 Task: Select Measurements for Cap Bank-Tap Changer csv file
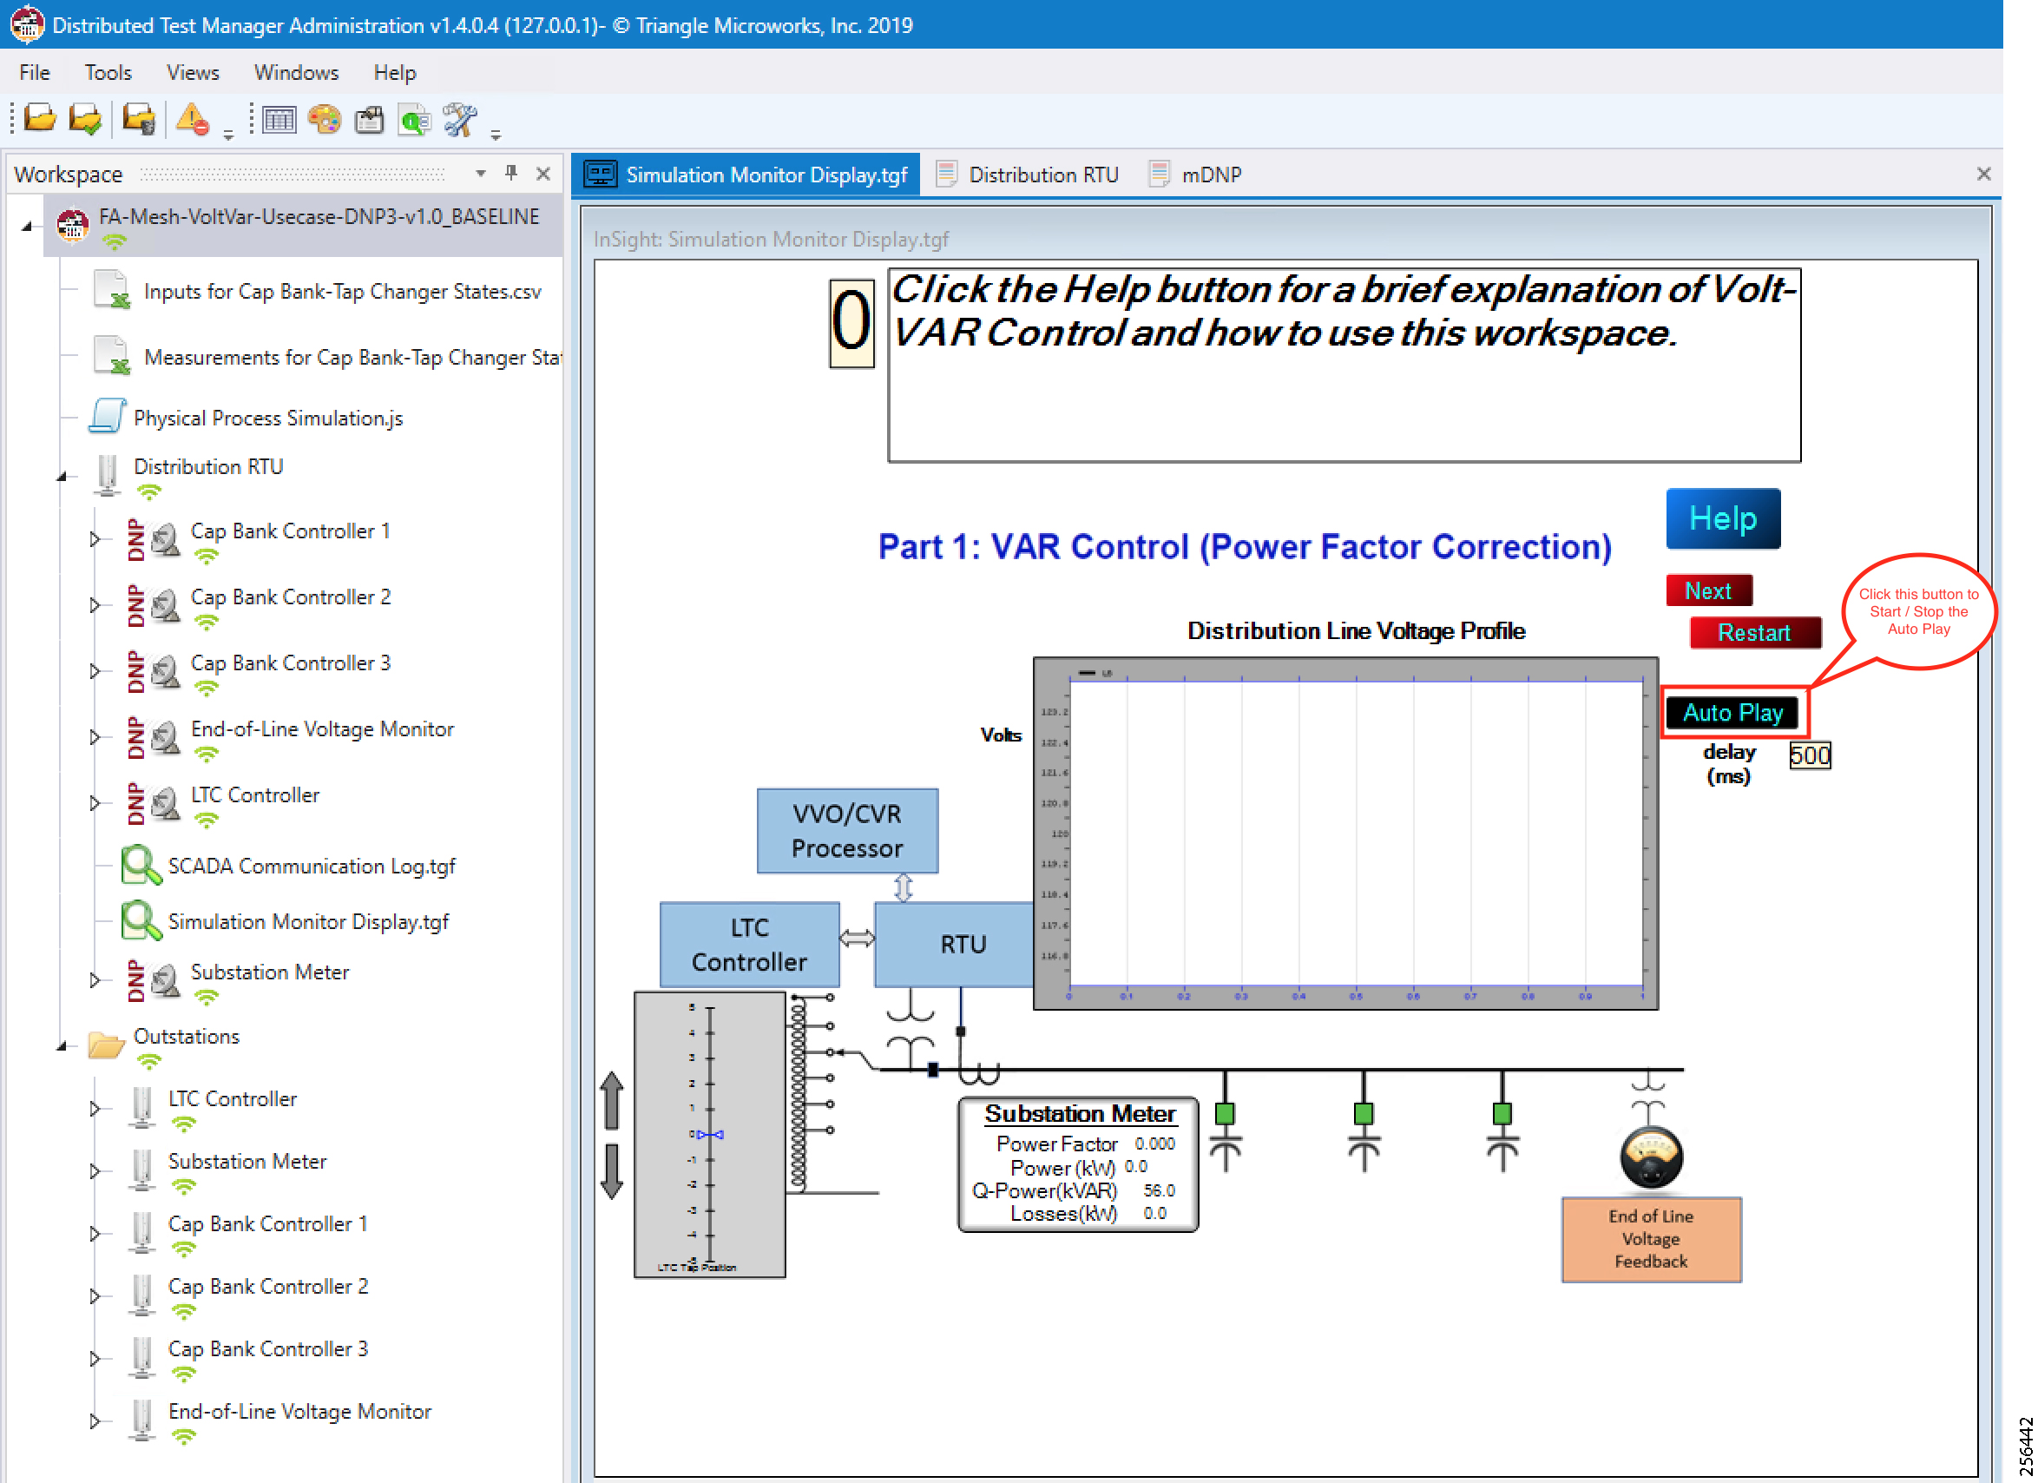pos(353,357)
